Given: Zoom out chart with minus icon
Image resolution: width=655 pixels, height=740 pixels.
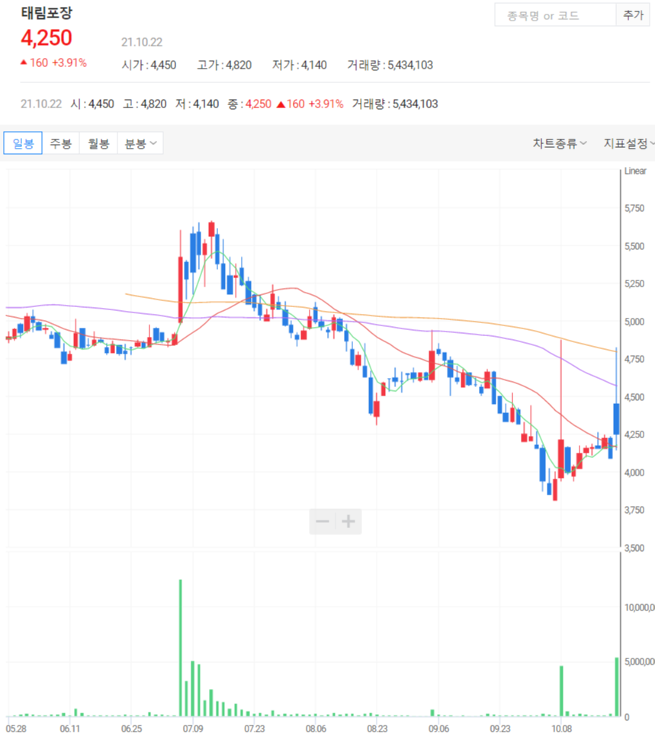Looking at the screenshot, I should pos(323,521).
